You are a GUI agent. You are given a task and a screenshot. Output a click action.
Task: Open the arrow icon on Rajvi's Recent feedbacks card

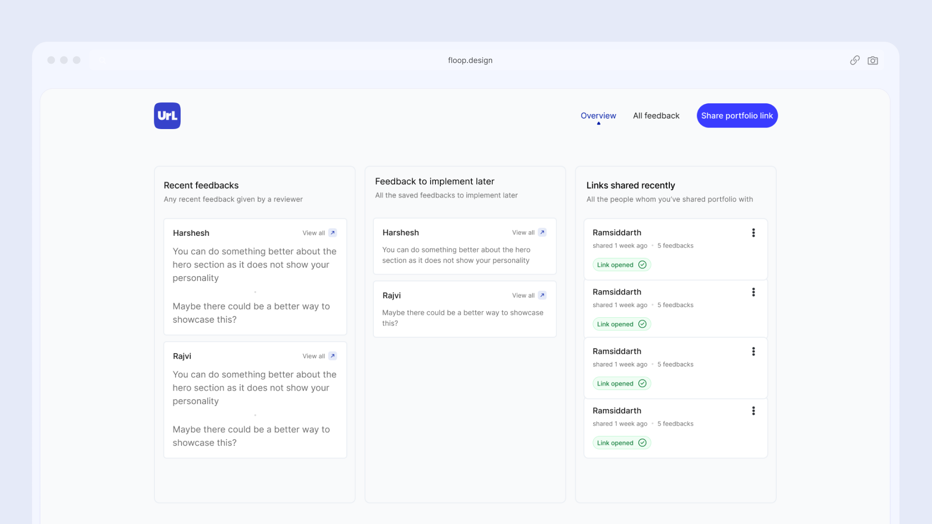(x=333, y=356)
